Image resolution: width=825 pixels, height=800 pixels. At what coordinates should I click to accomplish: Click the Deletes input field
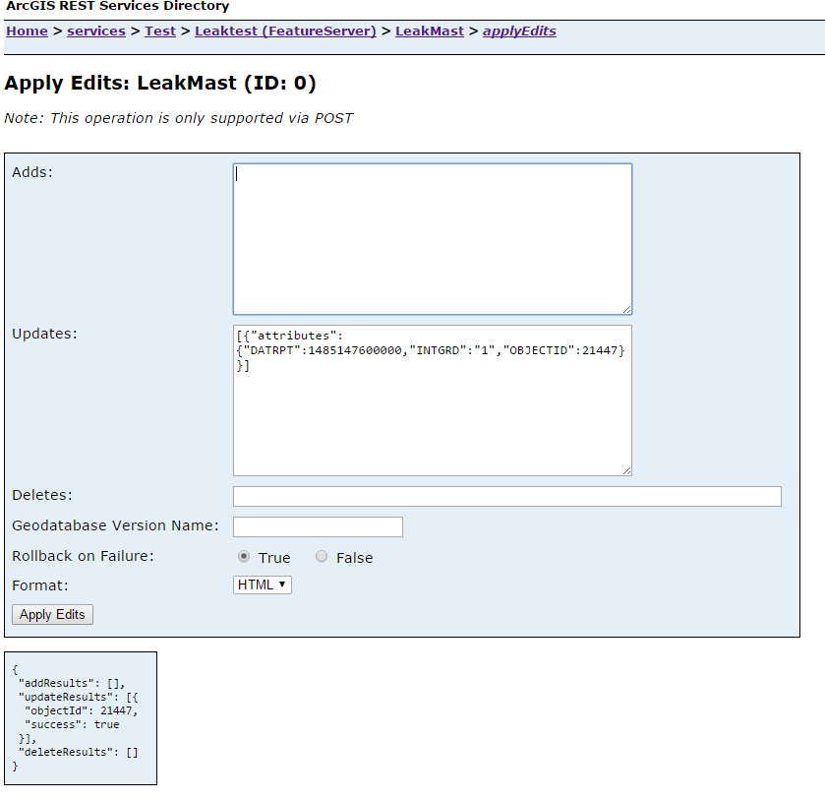click(507, 496)
